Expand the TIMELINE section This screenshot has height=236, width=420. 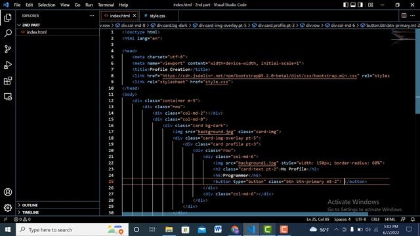(x=30, y=212)
